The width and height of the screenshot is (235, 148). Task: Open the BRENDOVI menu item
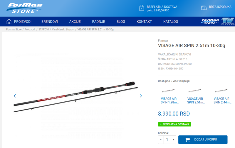[50, 22]
